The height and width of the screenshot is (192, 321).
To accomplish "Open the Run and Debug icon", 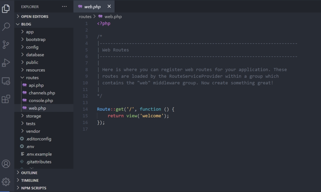I will click(6, 63).
